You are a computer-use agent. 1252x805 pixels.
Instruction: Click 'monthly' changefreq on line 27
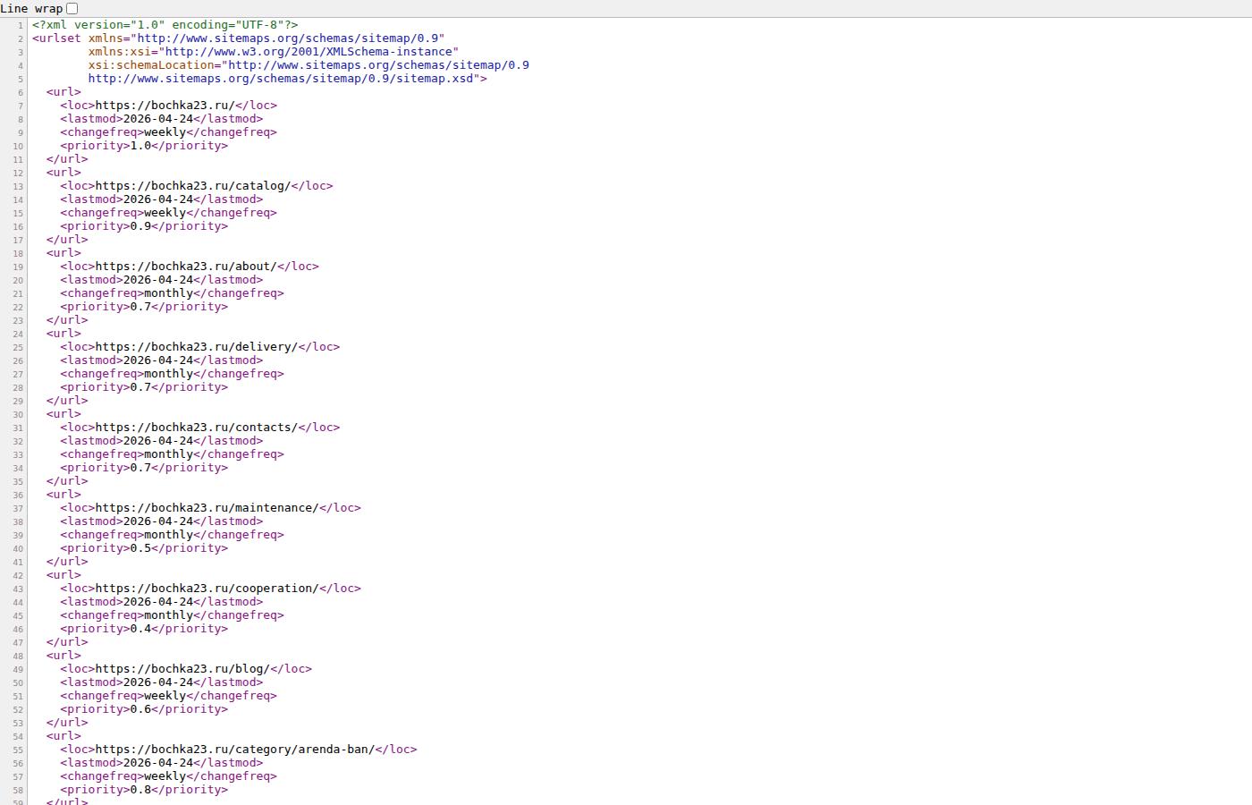169,374
